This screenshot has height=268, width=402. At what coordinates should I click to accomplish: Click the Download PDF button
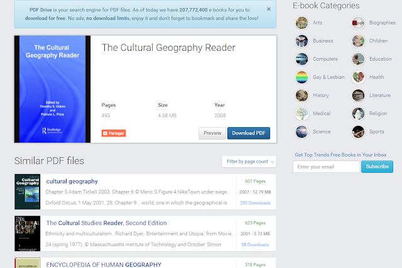(249, 133)
